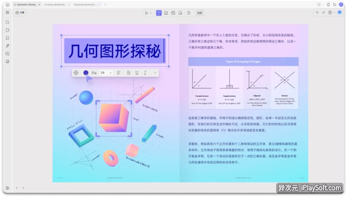347x197 pixels.
Task: Click the paragraph beginning 多面体
Action: 242,153
